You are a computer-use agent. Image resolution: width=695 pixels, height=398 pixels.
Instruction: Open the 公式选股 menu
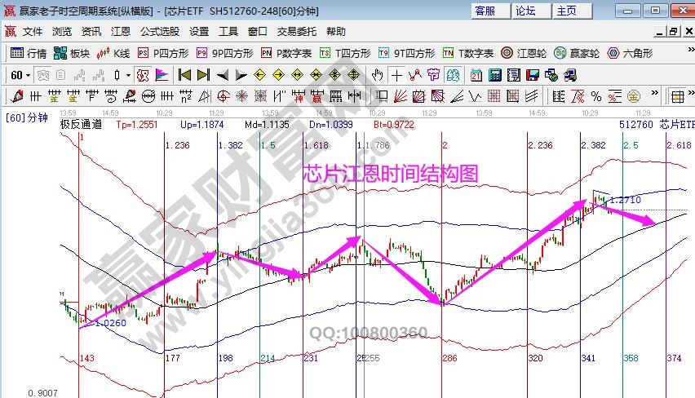159,32
